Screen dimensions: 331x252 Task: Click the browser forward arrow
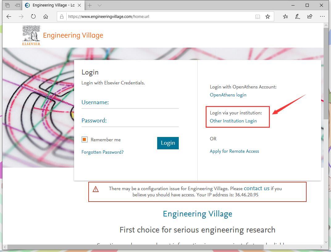21,16
